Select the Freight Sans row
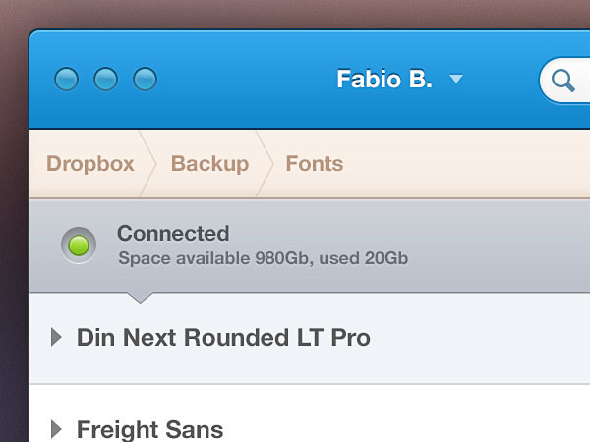 [310, 414]
